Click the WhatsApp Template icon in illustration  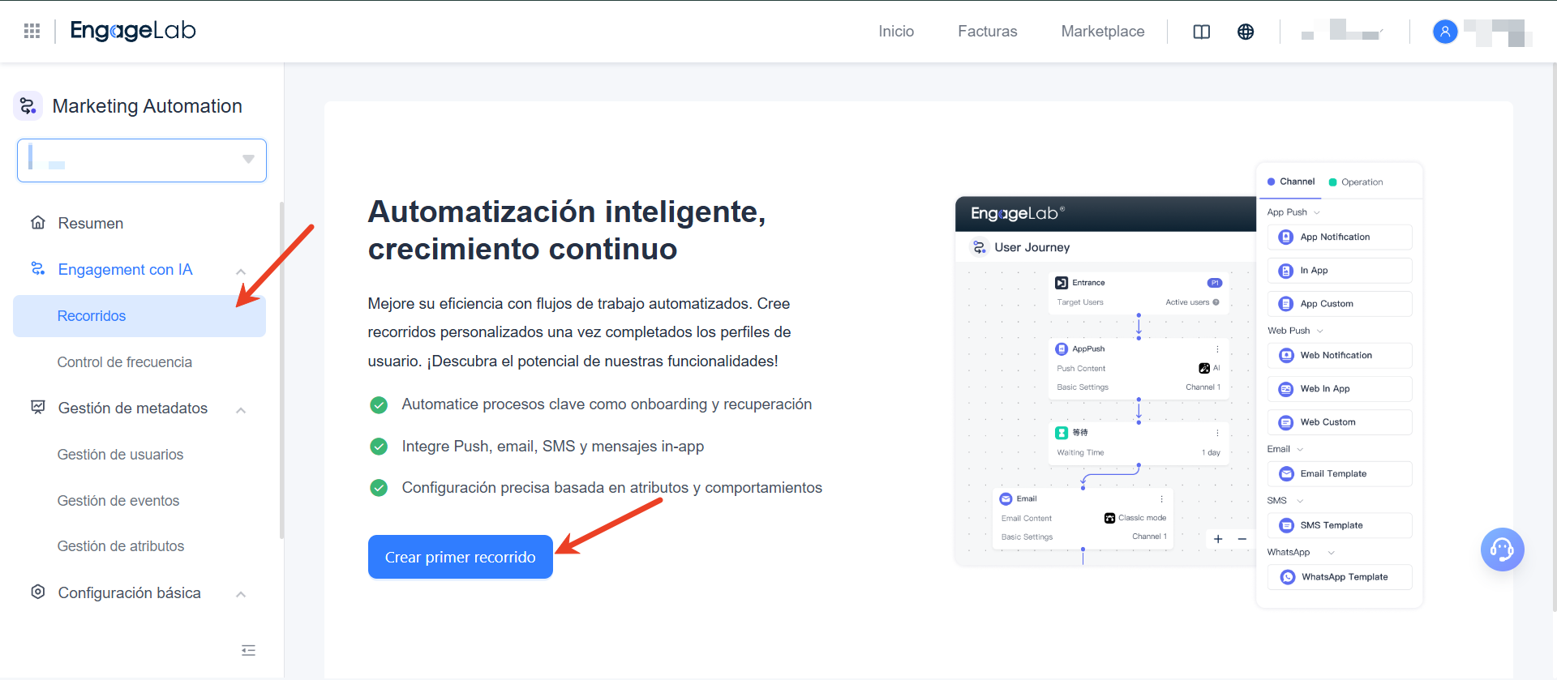pyautogui.click(x=1288, y=577)
